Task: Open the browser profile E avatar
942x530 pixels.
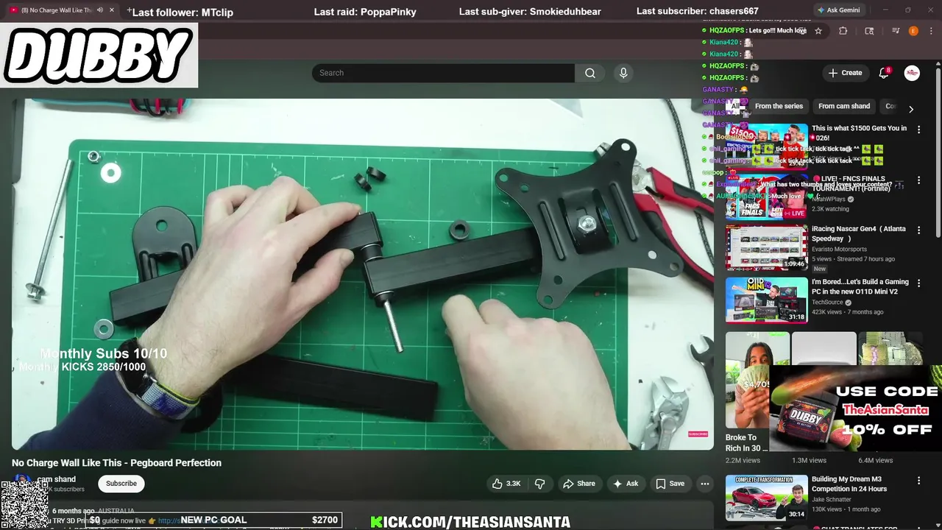Action: [913, 31]
